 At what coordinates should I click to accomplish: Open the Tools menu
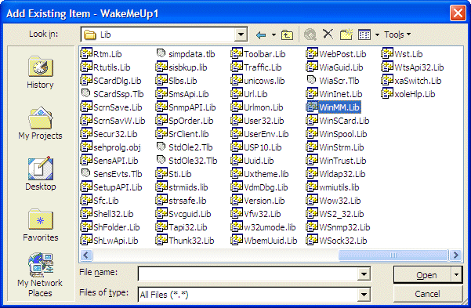(397, 34)
